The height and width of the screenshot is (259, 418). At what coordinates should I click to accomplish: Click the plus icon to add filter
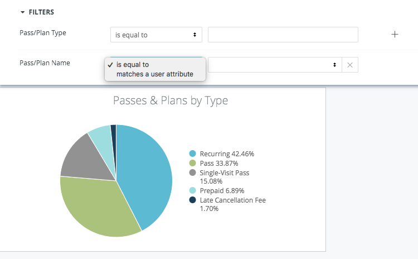(x=395, y=34)
